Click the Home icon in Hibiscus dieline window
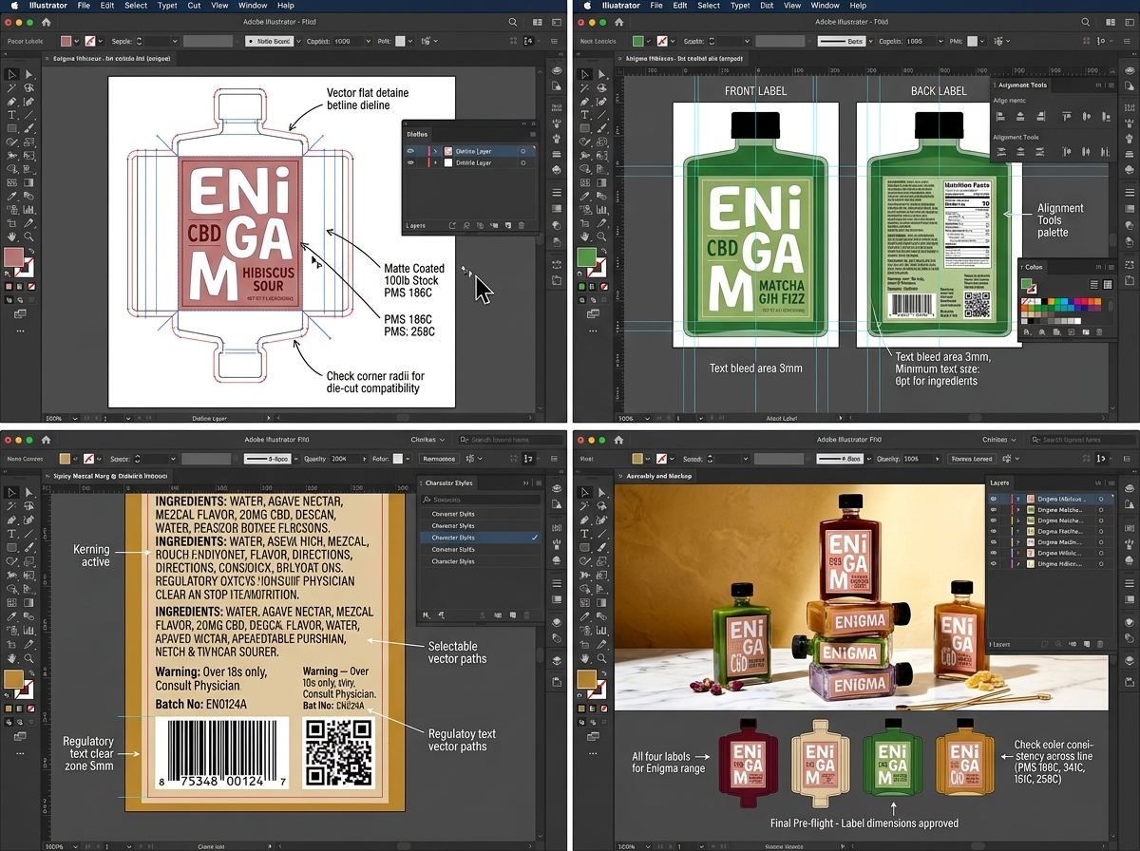Image resolution: width=1140 pixels, height=851 pixels. [x=46, y=22]
